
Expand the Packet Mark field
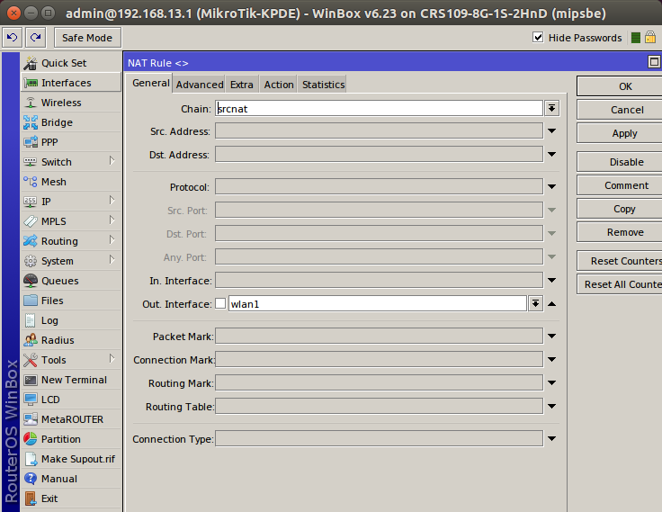click(551, 336)
